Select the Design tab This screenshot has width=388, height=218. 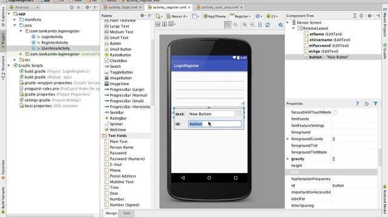(x=112, y=213)
